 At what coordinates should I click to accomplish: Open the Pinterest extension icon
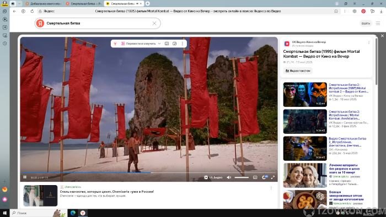point(363,12)
